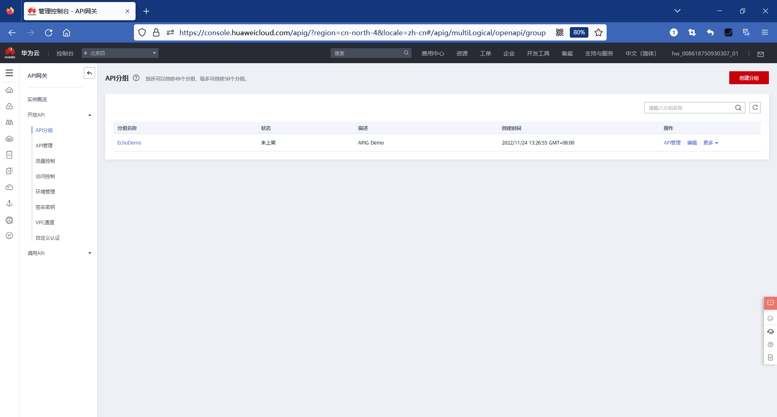
Task: Open 签名密钥 in sidebar
Action: click(45, 207)
